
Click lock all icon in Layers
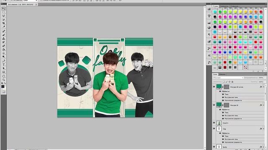232,82
